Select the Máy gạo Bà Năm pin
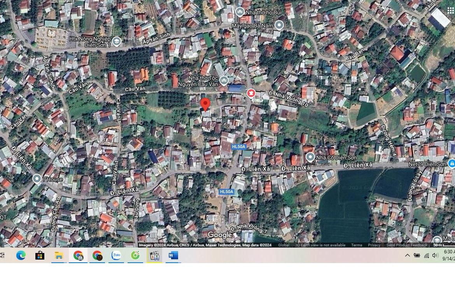Image resolution: width=455 pixels, height=298 pixels. pyautogui.click(x=279, y=25)
